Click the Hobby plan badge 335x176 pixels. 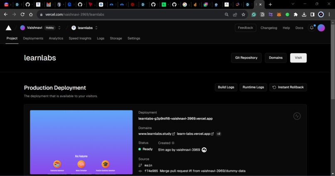pyautogui.click(x=50, y=28)
